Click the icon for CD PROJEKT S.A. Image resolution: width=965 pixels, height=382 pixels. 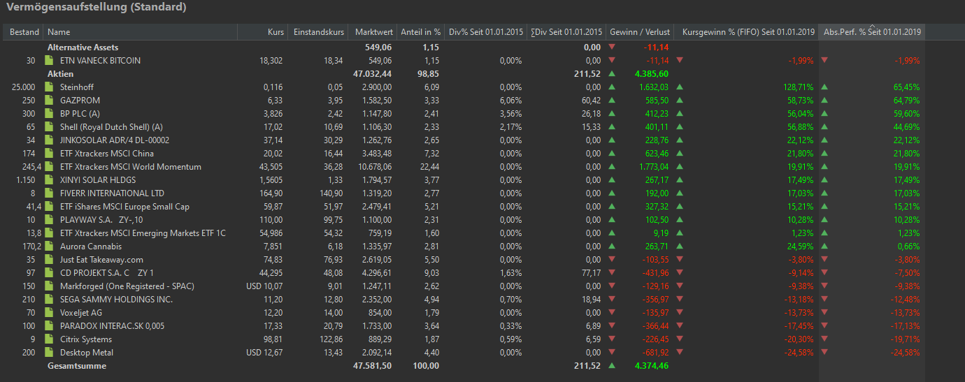(x=49, y=273)
